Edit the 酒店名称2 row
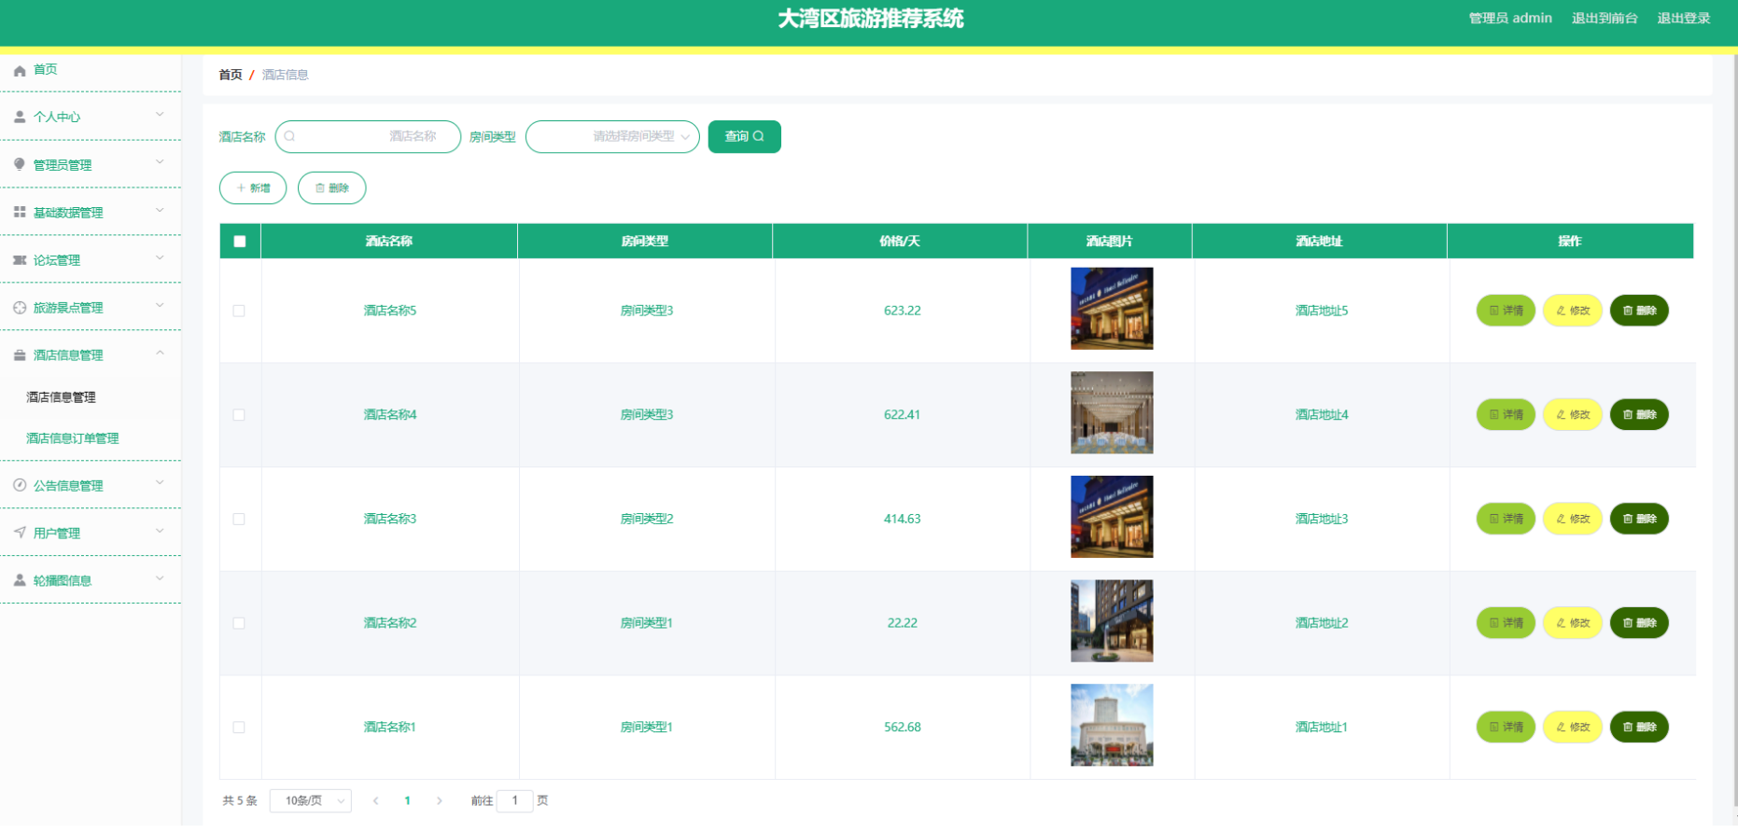The width and height of the screenshot is (1738, 833). (1573, 623)
